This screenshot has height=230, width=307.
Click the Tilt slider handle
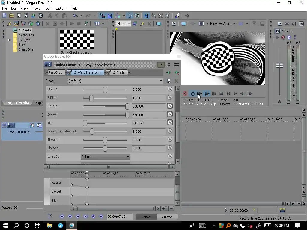point(85,123)
